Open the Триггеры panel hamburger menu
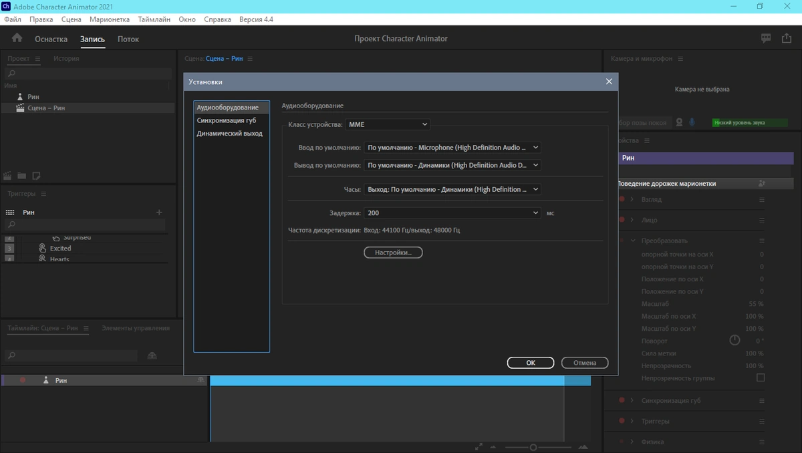 click(x=43, y=194)
